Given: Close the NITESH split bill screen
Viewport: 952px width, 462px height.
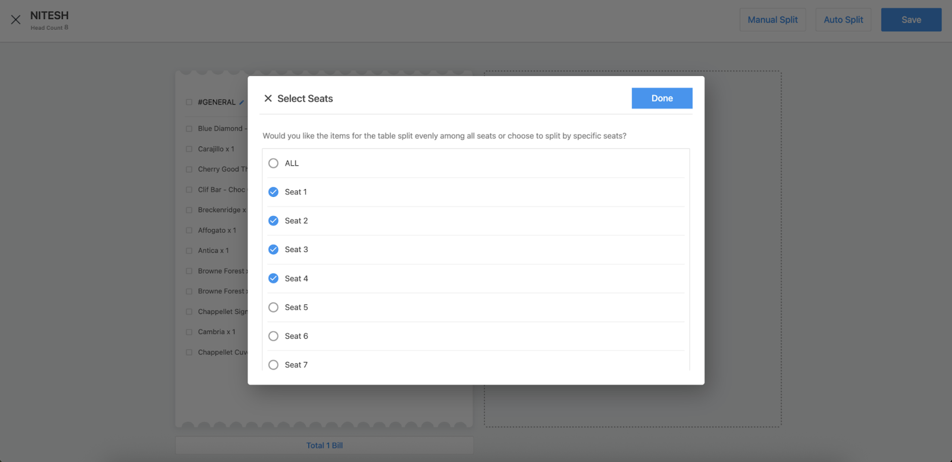Looking at the screenshot, I should coord(16,20).
